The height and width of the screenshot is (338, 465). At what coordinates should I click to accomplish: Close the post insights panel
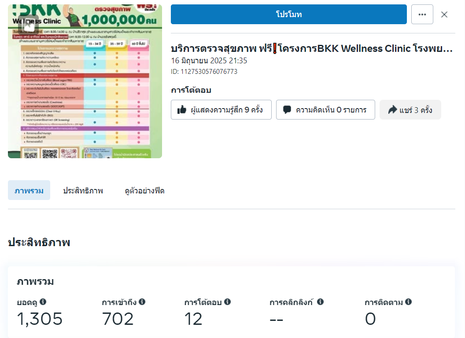pos(444,15)
